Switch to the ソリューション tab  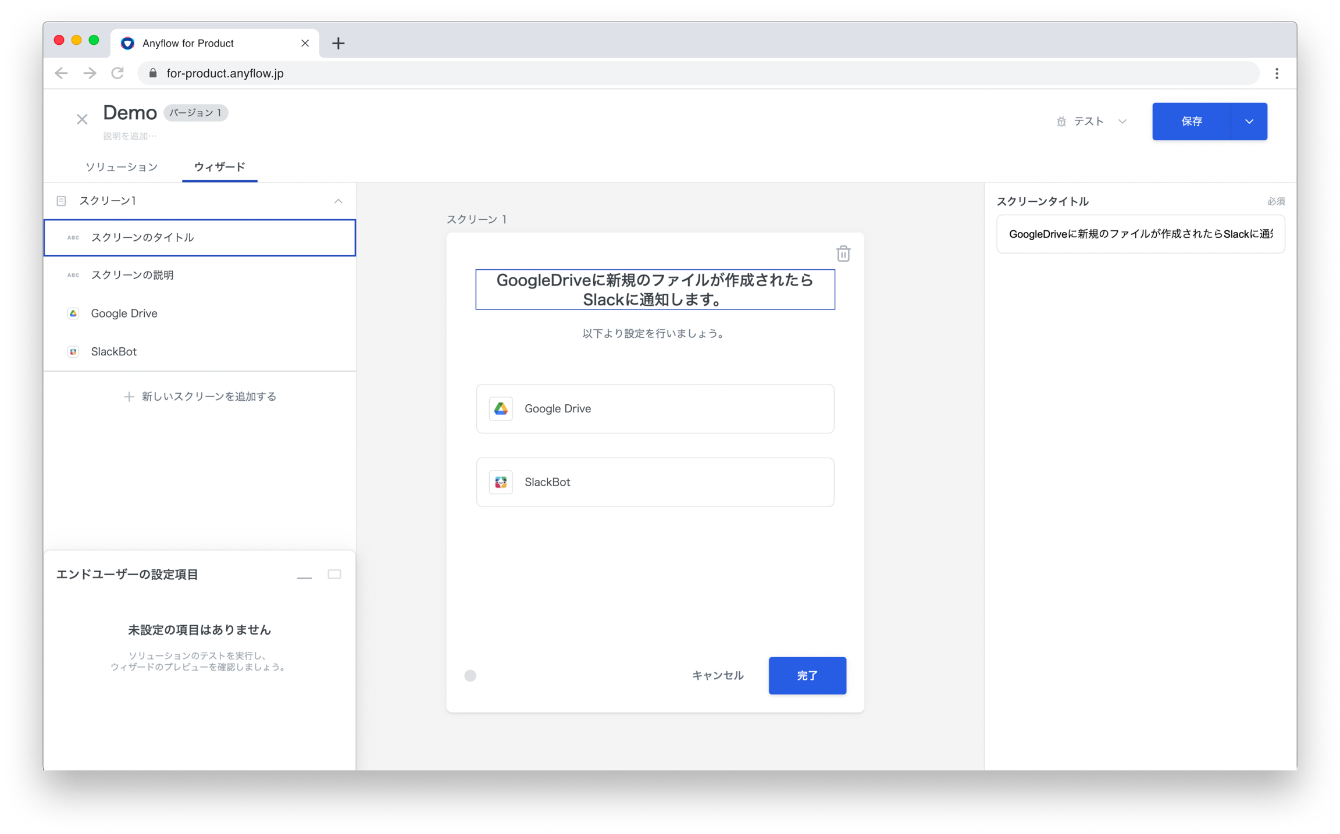tap(122, 167)
